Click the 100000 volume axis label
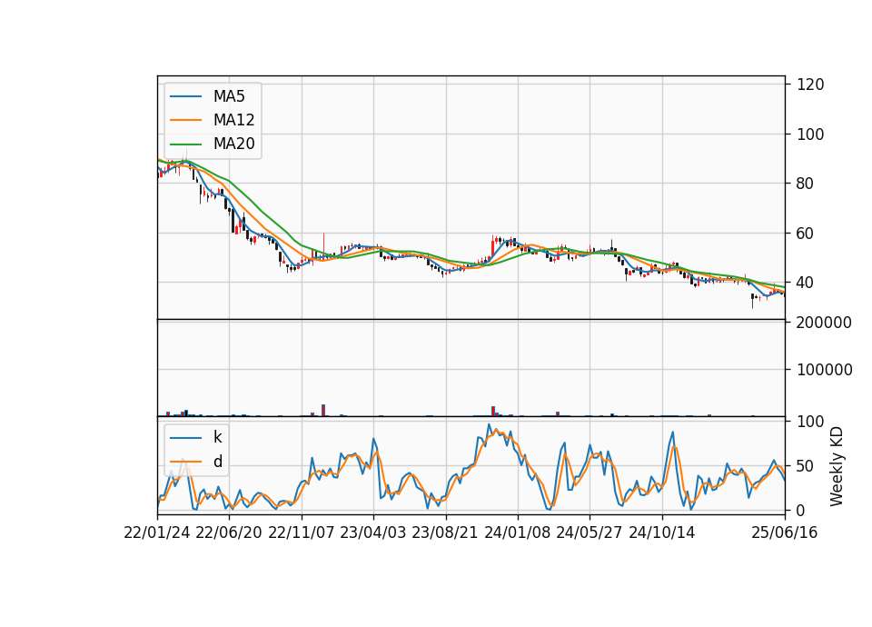Image resolution: width=872 pixels, height=627 pixels. tap(824, 370)
